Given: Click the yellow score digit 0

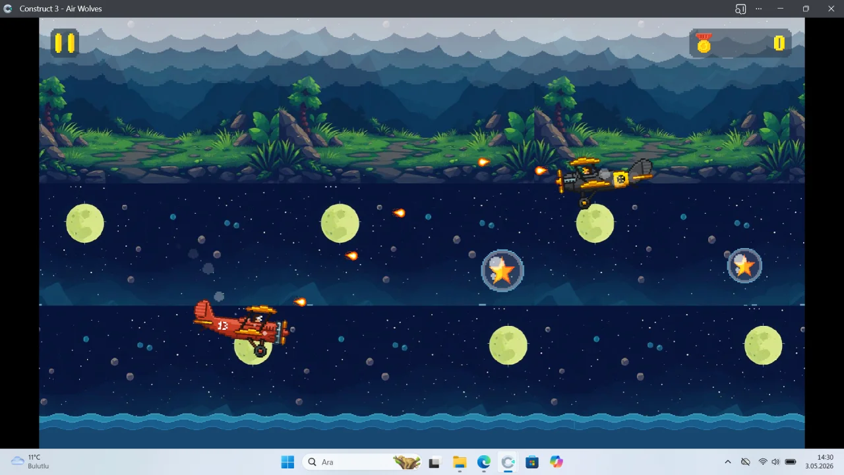Looking at the screenshot, I should [x=779, y=43].
